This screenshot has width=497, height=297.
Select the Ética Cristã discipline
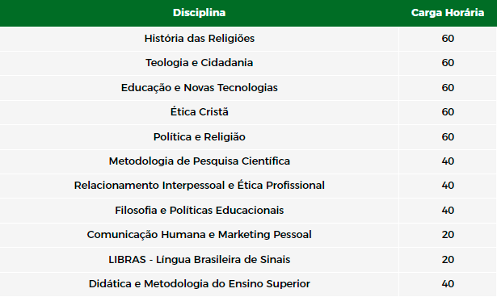coord(200,111)
